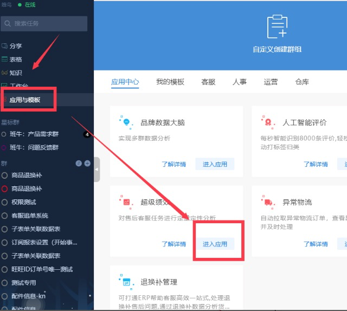The width and height of the screenshot is (347, 311).
Task: Click the group settings icon beside 群
Action: [x=79, y=164]
